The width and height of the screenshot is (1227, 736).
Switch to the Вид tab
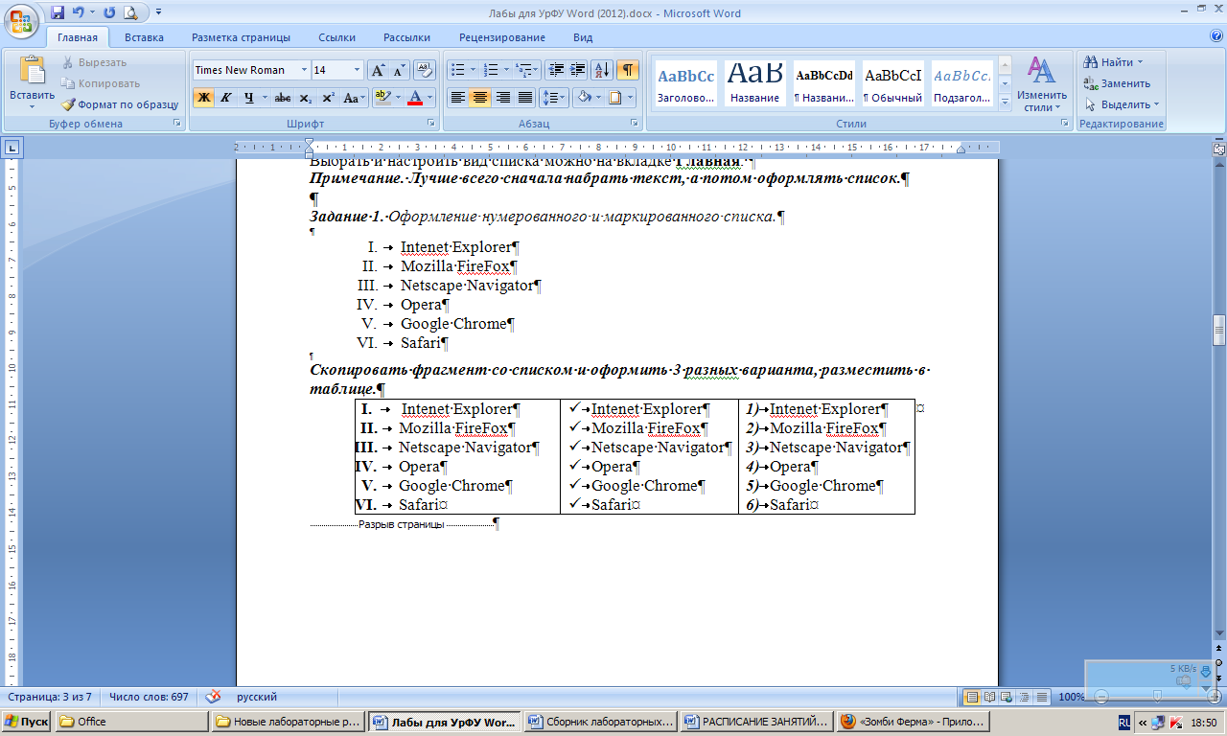583,37
